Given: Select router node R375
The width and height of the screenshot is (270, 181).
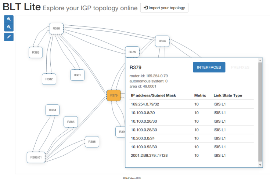Looking at the screenshot, I should [x=132, y=52].
